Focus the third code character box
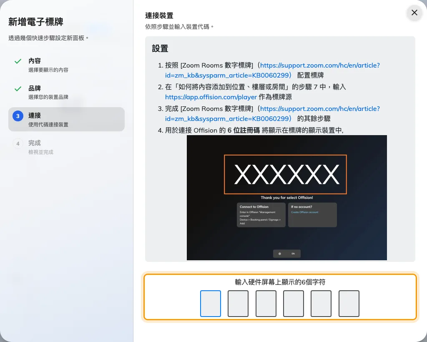Screen dimensions: 427x342 [266, 304]
